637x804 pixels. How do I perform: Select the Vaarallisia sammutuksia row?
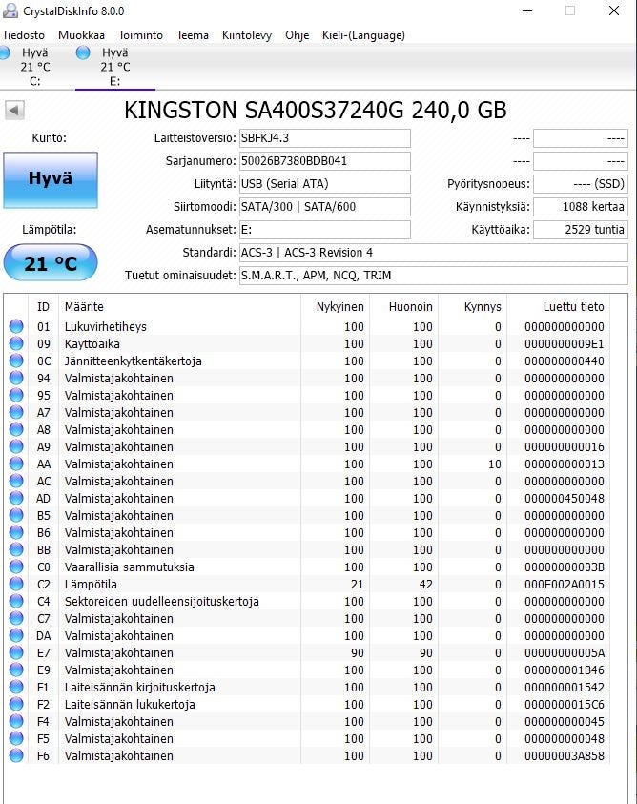point(308,567)
